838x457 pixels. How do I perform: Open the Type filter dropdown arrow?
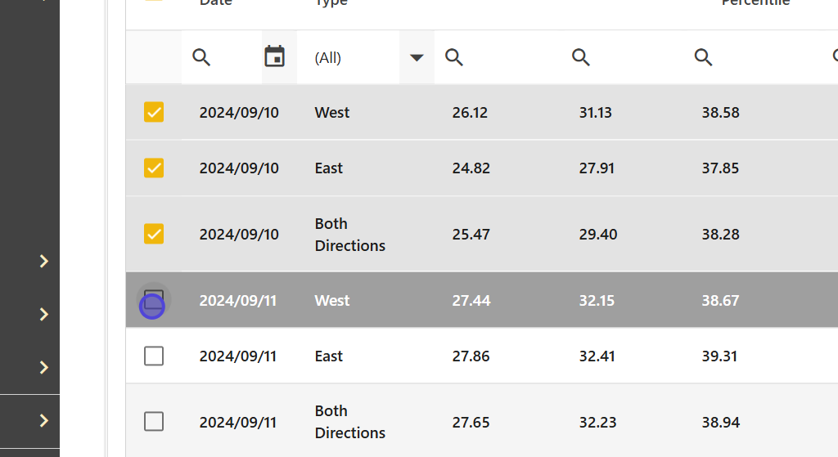tap(417, 57)
